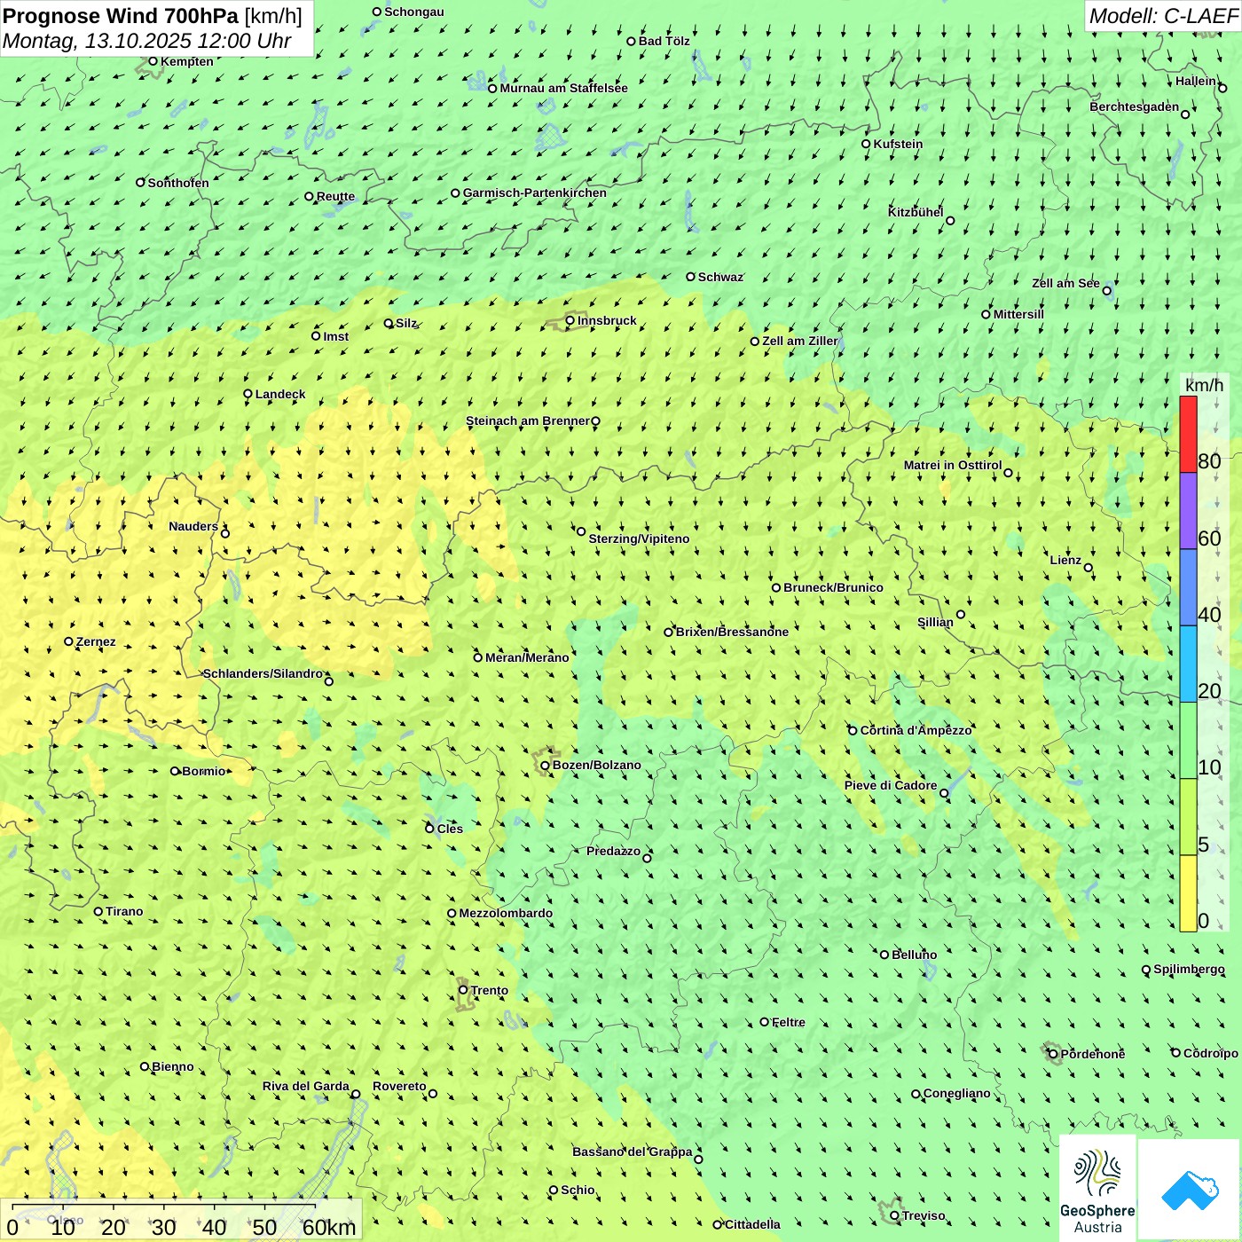Screen dimensions: 1242x1242
Task: Click the Bienno label
Action: click(x=173, y=1066)
